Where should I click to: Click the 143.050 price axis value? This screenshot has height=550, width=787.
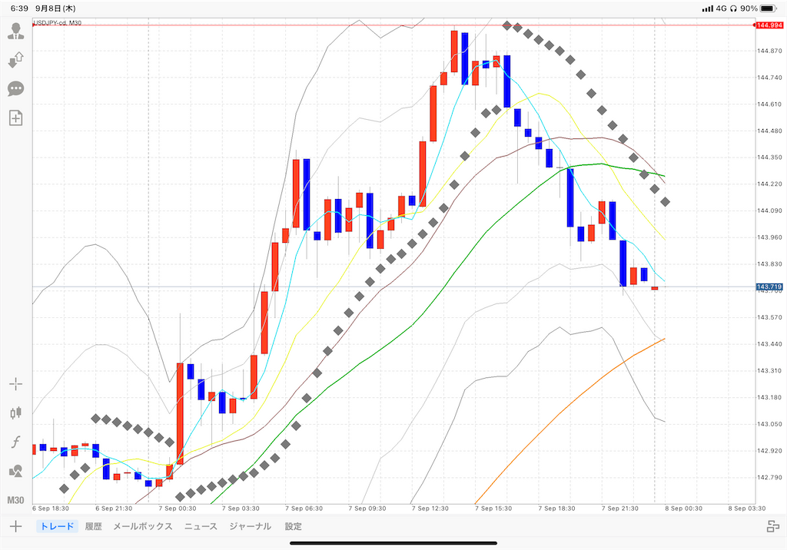tap(769, 424)
